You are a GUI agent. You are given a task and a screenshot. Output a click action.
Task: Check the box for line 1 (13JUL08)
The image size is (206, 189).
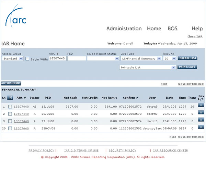(10, 107)
